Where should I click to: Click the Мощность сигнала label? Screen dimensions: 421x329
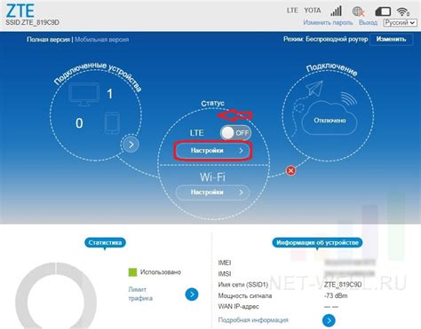245,295
